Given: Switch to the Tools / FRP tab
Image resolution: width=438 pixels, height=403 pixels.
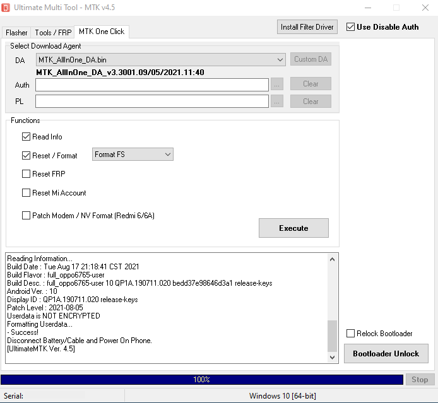Looking at the screenshot, I should 53,33.
